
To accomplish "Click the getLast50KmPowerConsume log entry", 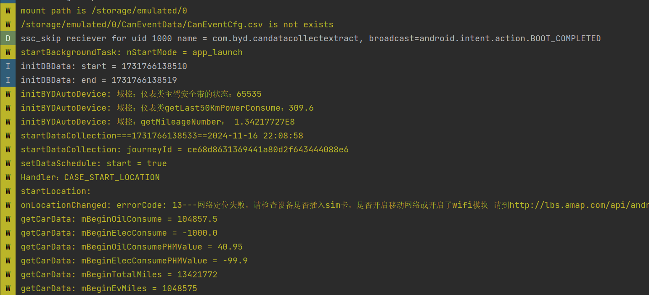I will pos(167,108).
